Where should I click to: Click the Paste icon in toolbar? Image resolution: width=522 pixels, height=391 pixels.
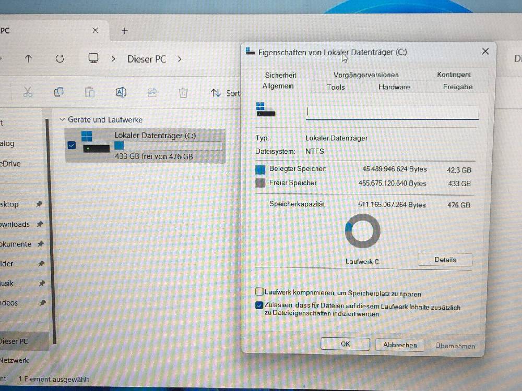(90, 92)
